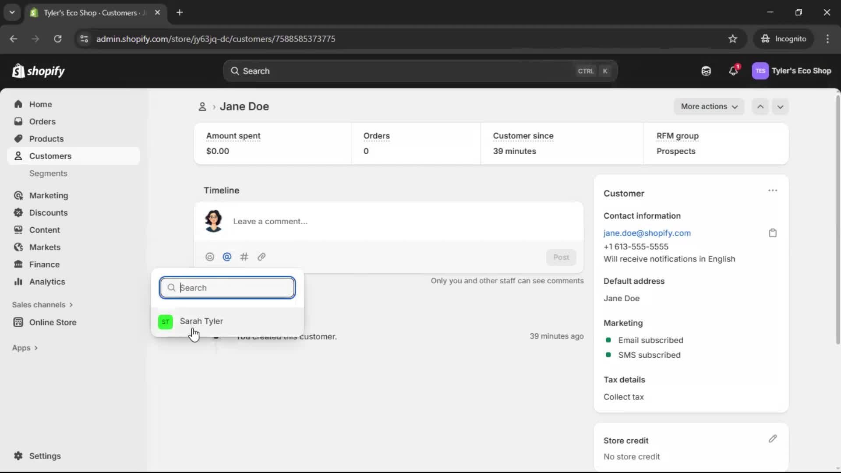The image size is (841, 473).
Task: Attach a link in the comment toolbar
Action: 261,257
